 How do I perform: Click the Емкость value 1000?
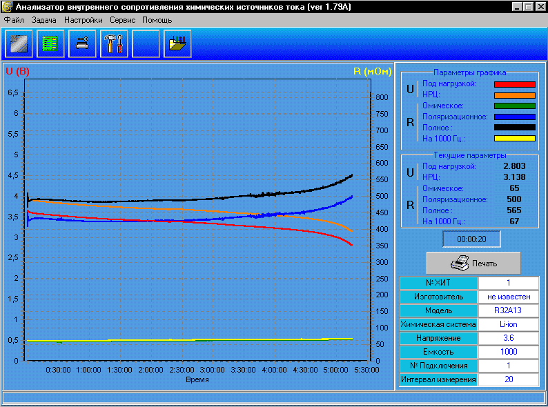tap(509, 352)
